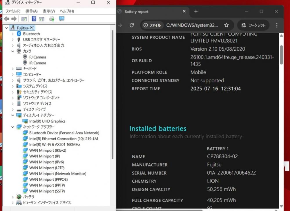Expand the システム デバイス category

pyautogui.click(x=12, y=86)
